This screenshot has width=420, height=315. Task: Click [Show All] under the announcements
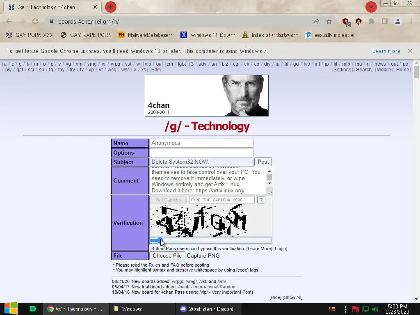click(x=292, y=298)
